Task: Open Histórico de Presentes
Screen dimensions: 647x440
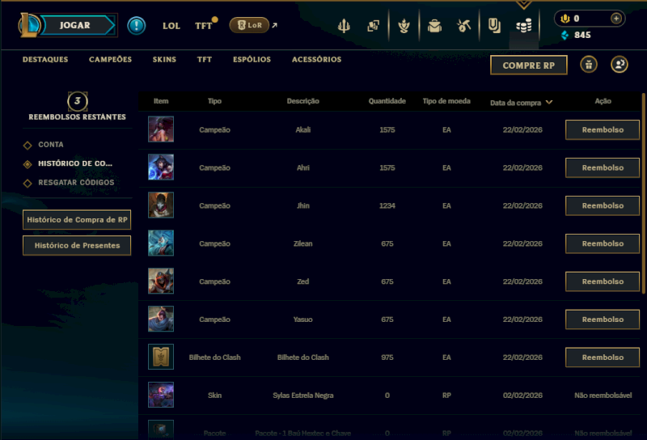Action: coord(77,246)
